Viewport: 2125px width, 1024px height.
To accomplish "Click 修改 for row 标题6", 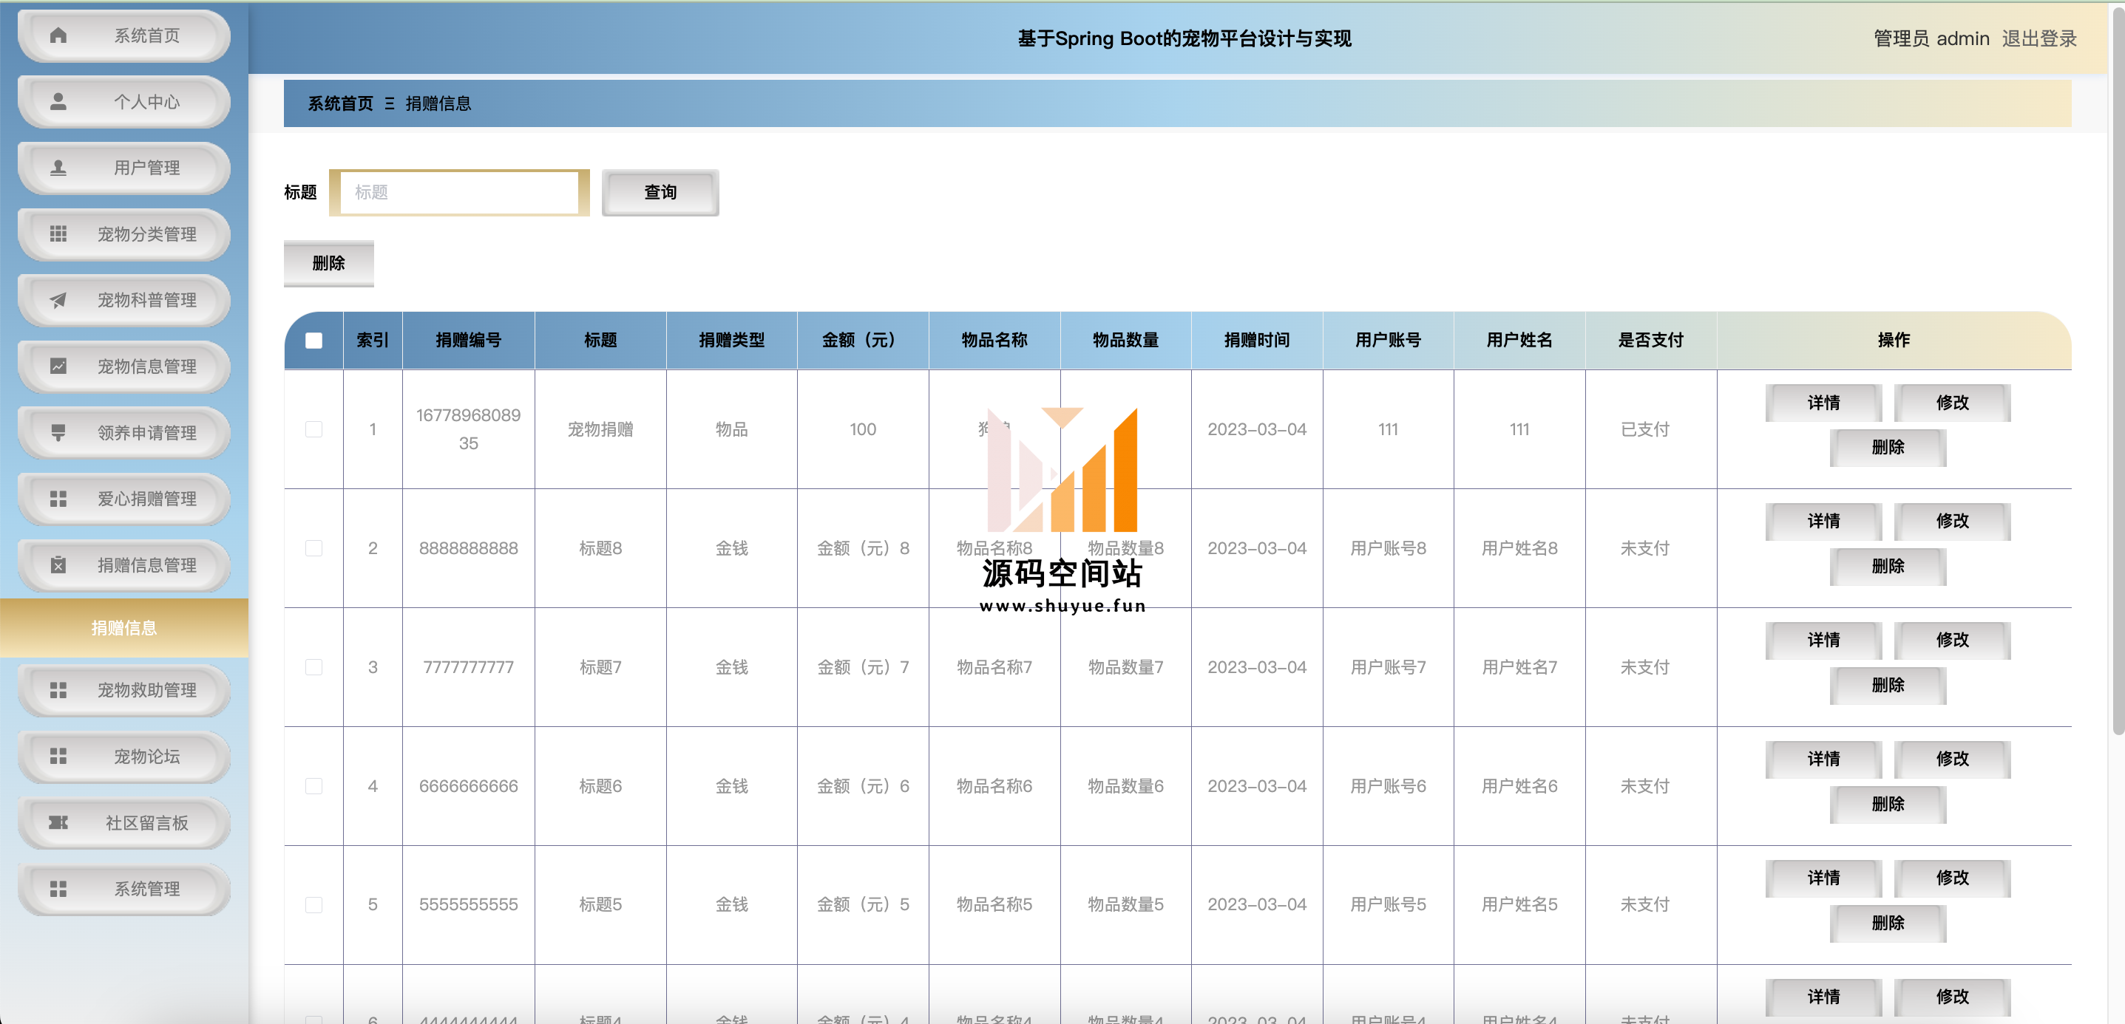I will pyautogui.click(x=1952, y=759).
